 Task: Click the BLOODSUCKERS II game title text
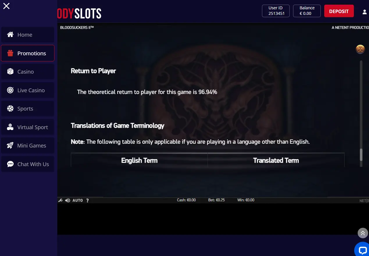pos(77,28)
